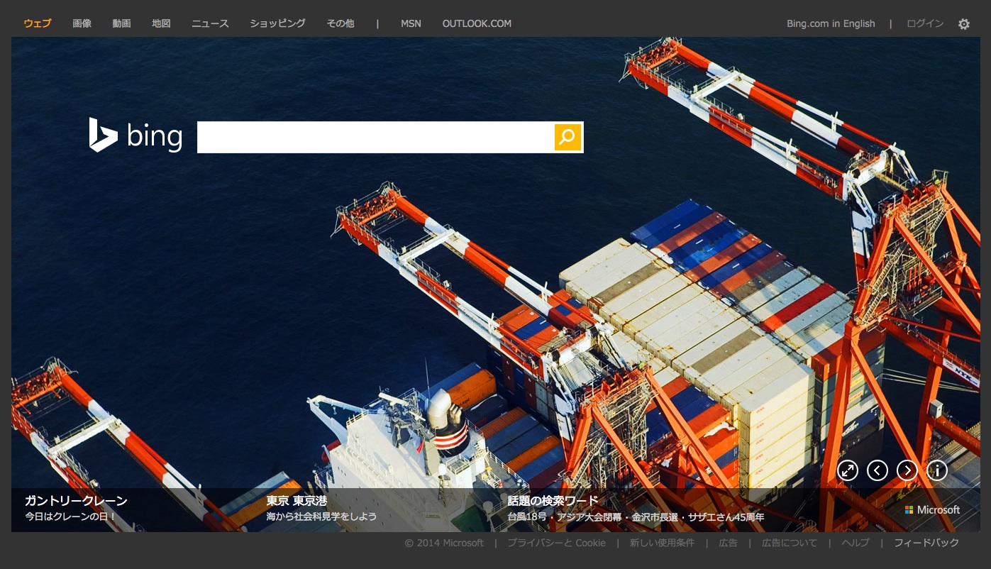This screenshot has height=569, width=991.
Task: Switch to Bing.com in English
Action: [831, 23]
